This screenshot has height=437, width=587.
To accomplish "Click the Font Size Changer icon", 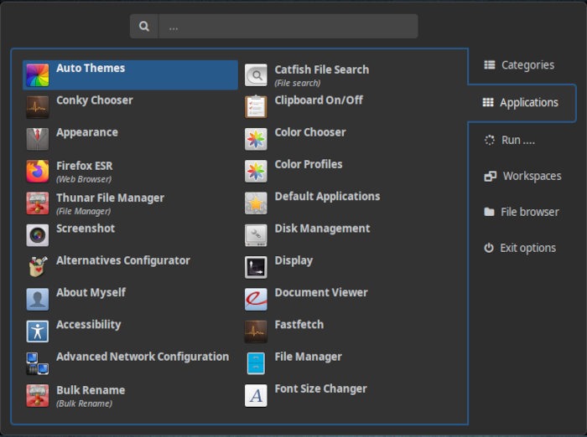I will [256, 395].
